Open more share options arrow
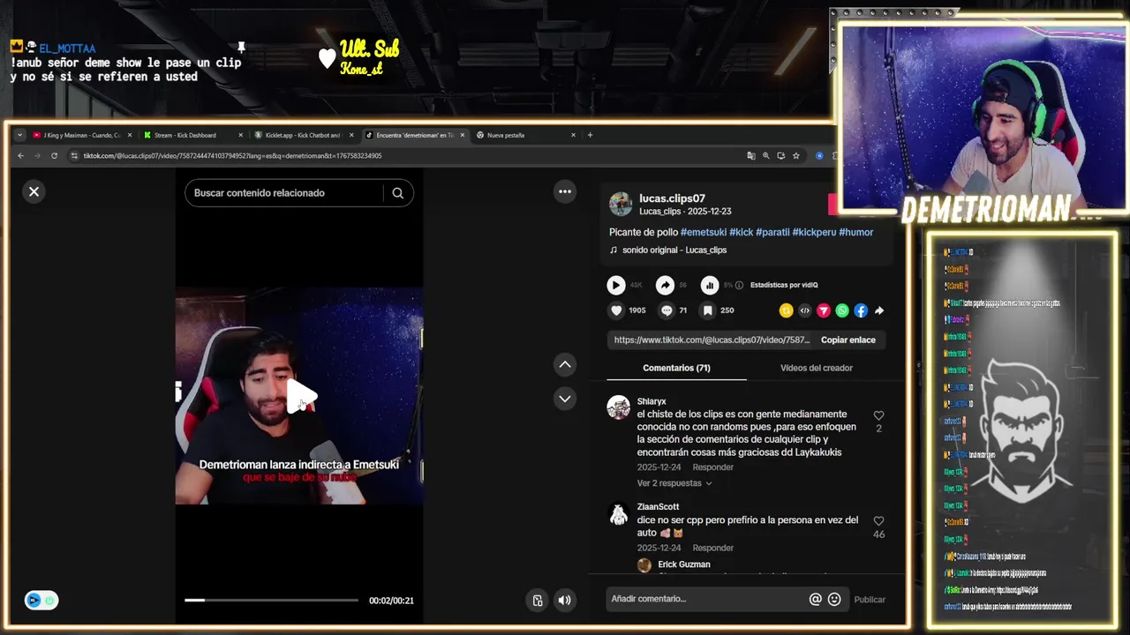Screen dimensions: 1130x635 [x=879, y=310]
